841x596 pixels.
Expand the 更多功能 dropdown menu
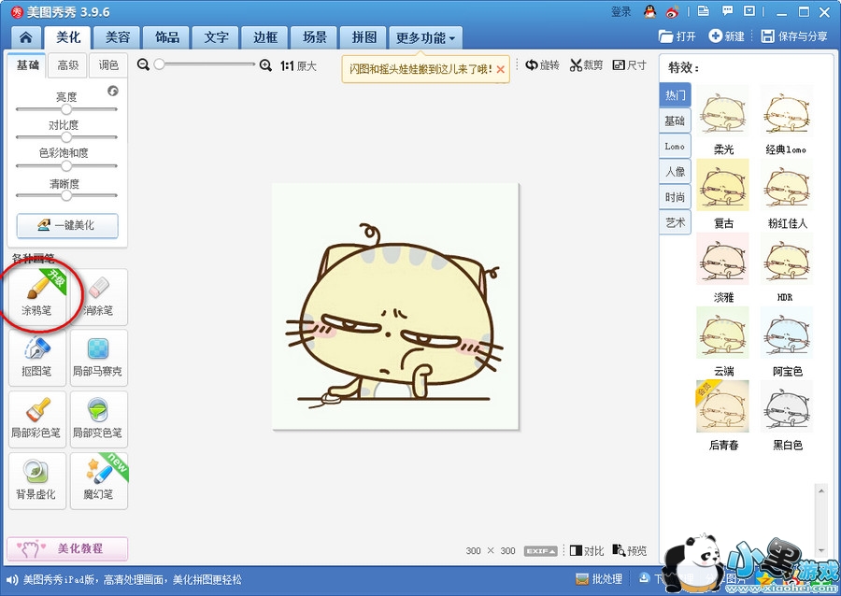pos(425,38)
